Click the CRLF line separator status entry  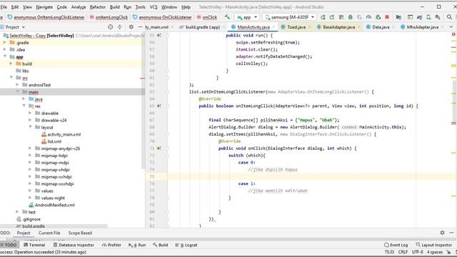[x=403, y=252]
